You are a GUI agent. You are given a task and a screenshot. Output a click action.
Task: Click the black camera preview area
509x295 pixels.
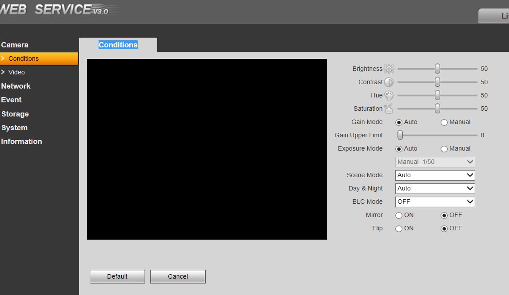[x=207, y=149]
